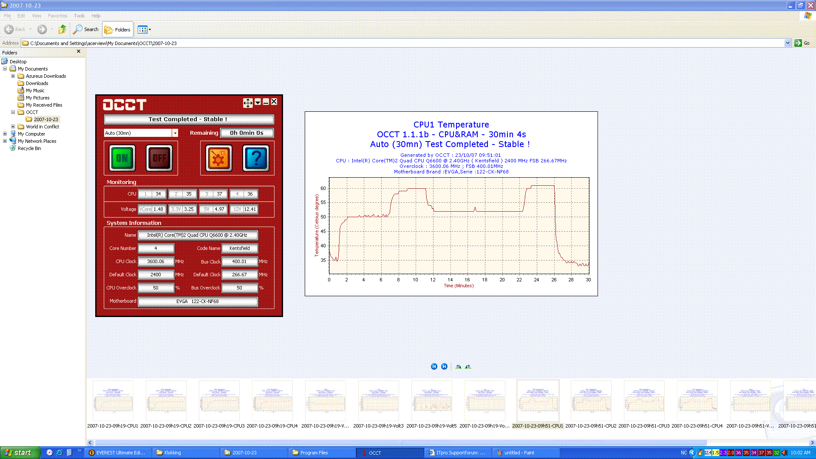Open the address bar dropdown
Image resolution: width=816 pixels, height=459 pixels.
click(788, 43)
